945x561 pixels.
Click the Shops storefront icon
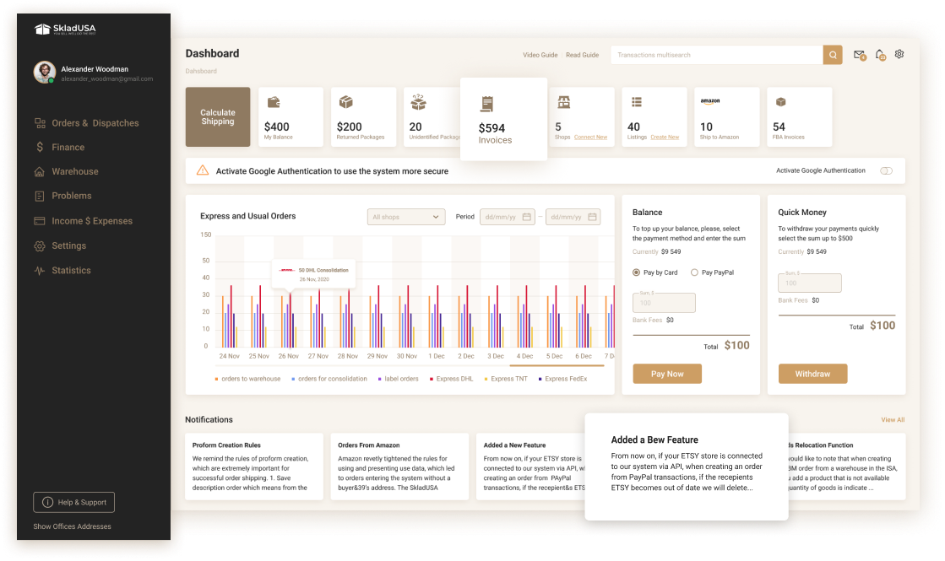[563, 102]
